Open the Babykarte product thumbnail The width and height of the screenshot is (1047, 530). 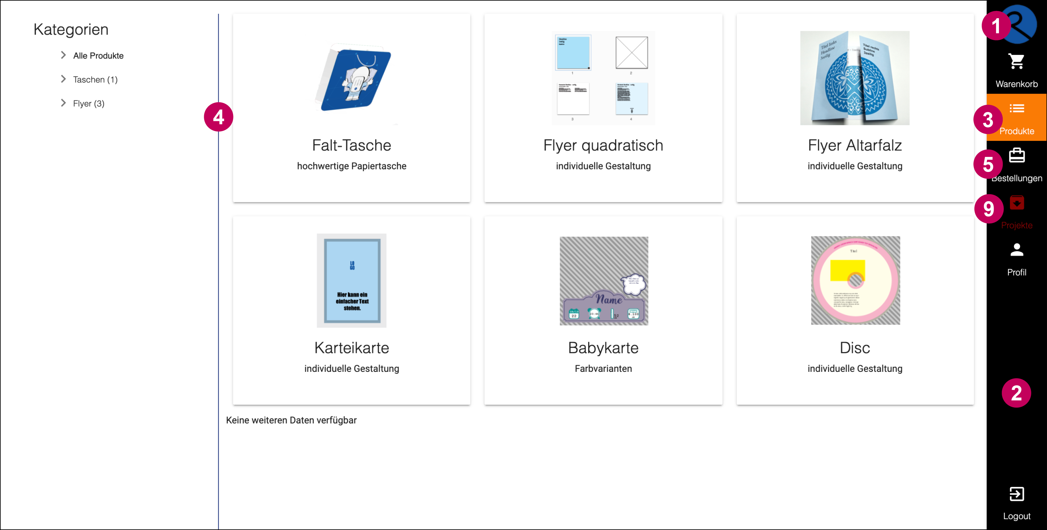(x=603, y=281)
